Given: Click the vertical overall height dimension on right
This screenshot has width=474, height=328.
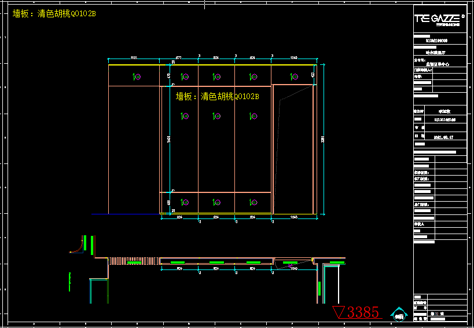Looking at the screenshot, I should (323, 139).
